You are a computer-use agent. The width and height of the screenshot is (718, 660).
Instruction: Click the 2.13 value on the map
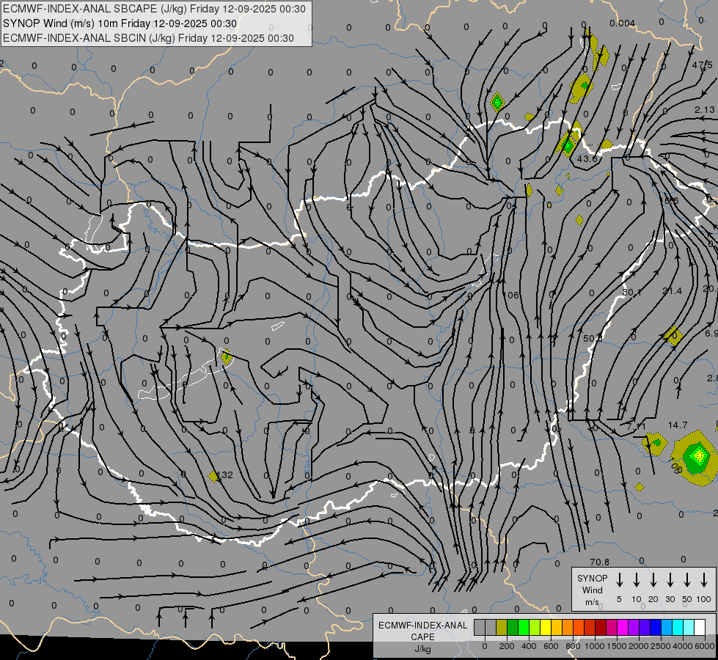pyautogui.click(x=704, y=110)
